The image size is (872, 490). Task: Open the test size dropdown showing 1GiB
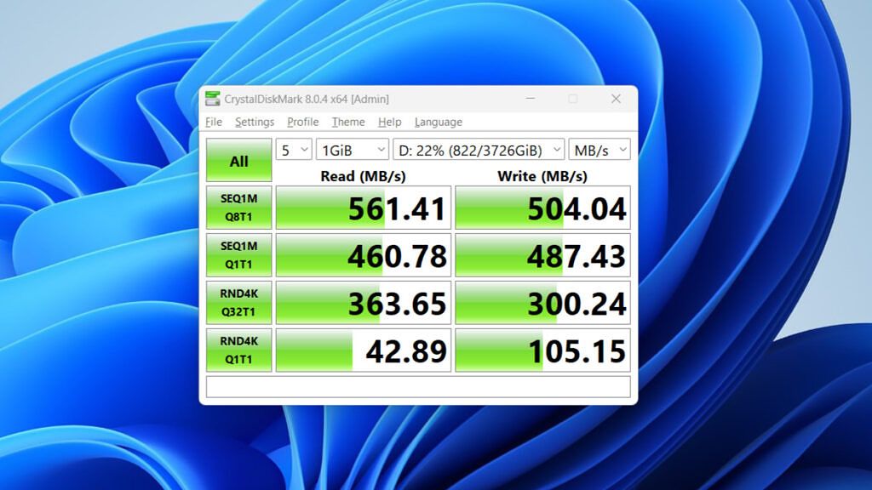pyautogui.click(x=352, y=149)
